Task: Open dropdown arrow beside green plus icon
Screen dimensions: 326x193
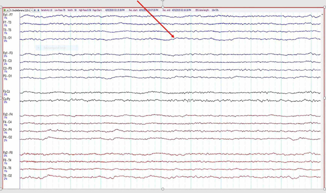Action: 8,10
